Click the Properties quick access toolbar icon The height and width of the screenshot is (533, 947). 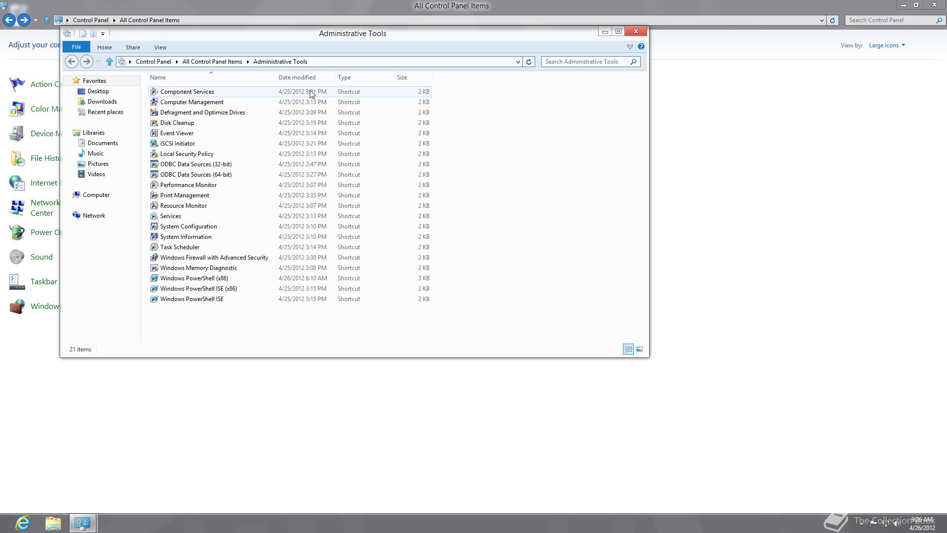point(82,34)
